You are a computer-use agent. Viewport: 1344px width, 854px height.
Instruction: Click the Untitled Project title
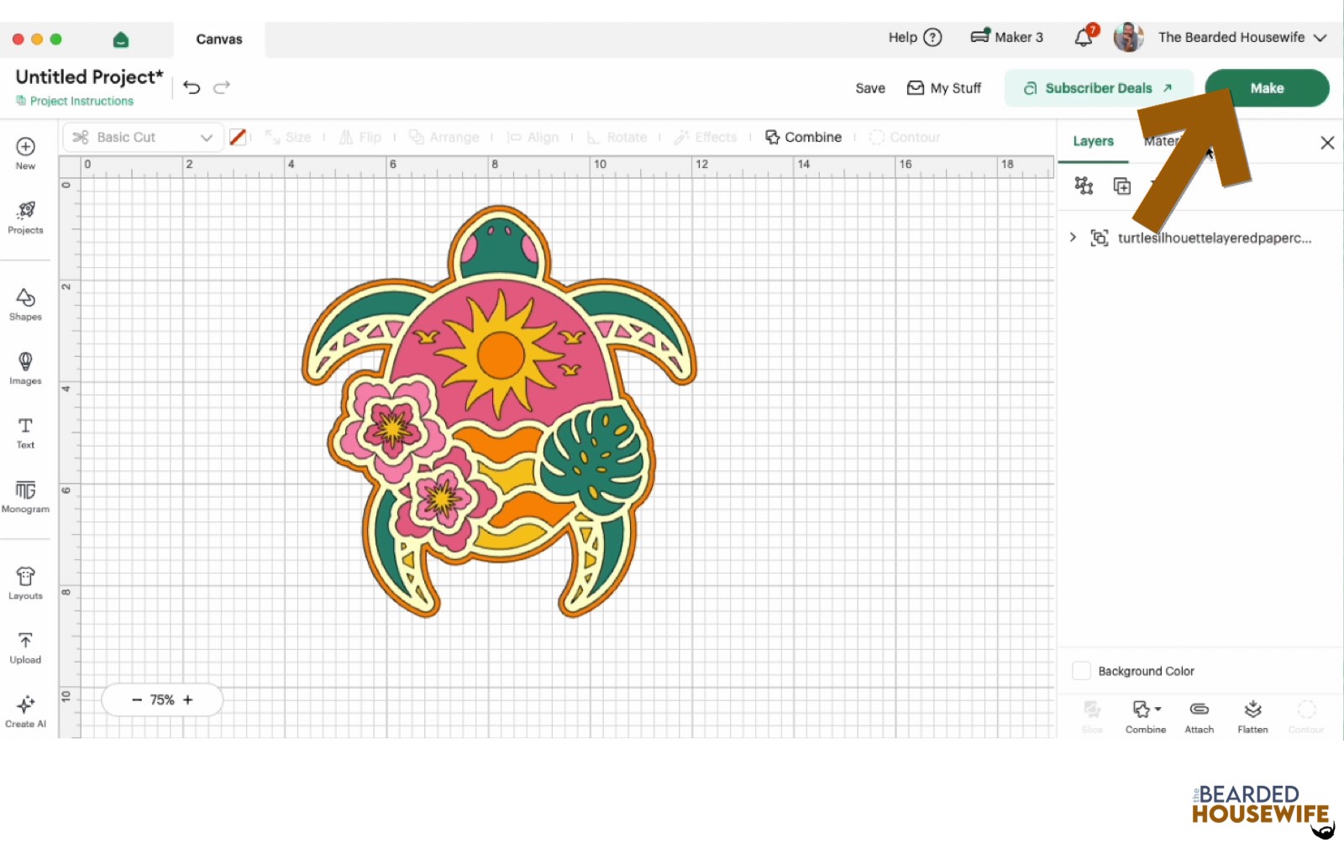pos(89,76)
